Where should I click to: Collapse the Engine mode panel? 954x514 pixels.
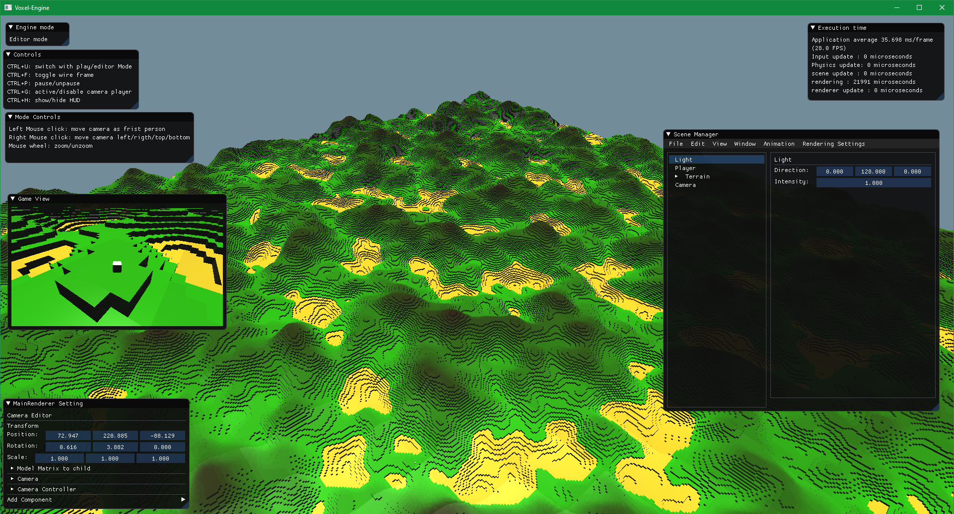coord(11,27)
